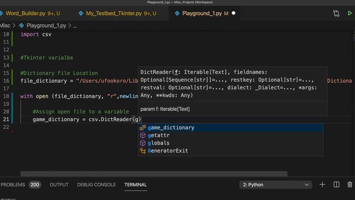The image size is (355, 200).
Task: Click DictReader signature tooltip text
Action: [x=229, y=84]
